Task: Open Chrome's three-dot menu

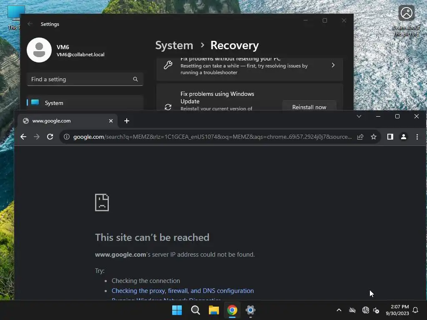Action: click(x=417, y=137)
